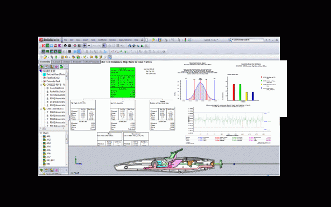
Task: Collapse the Study tree node
Action: 41,133
